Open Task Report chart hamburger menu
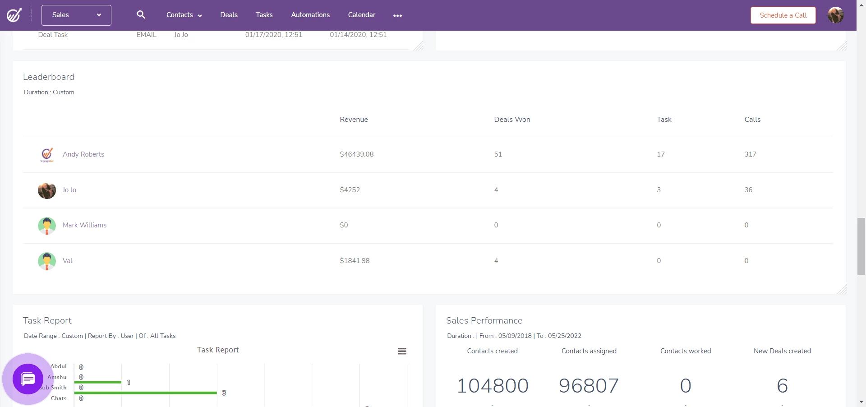Screen dimensions: 866x407 [402, 351]
